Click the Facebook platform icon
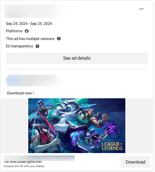This screenshot has width=155, height=172. point(27,31)
